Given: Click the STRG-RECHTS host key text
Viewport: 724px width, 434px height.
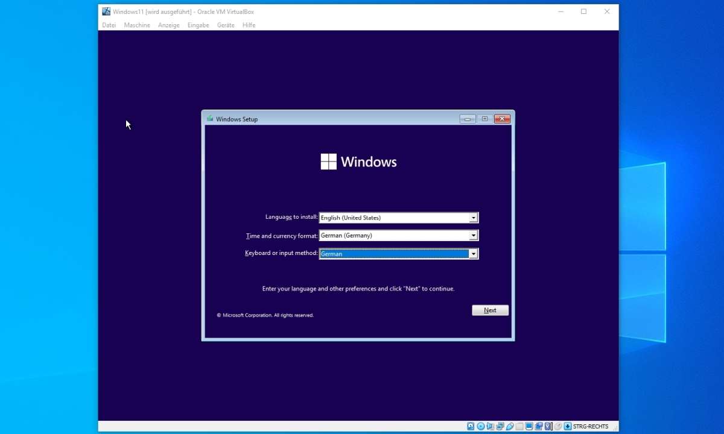Looking at the screenshot, I should point(591,427).
